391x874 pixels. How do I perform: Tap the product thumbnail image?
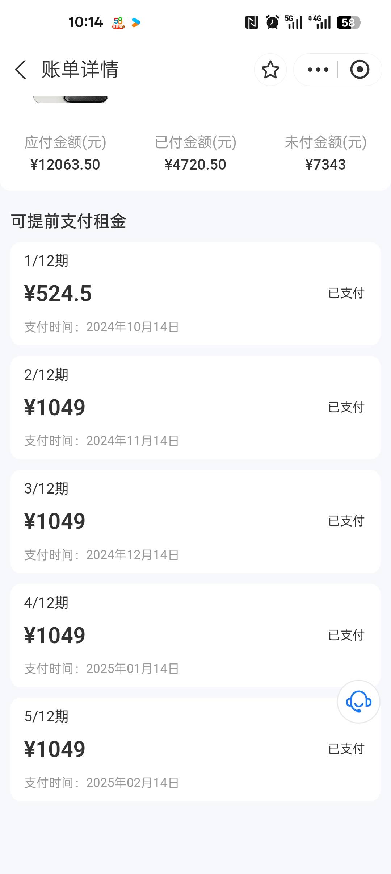tap(71, 99)
